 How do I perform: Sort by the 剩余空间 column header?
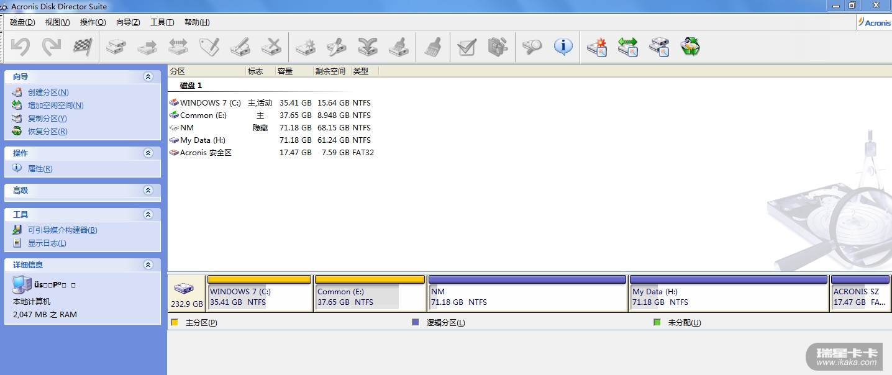pyautogui.click(x=332, y=71)
